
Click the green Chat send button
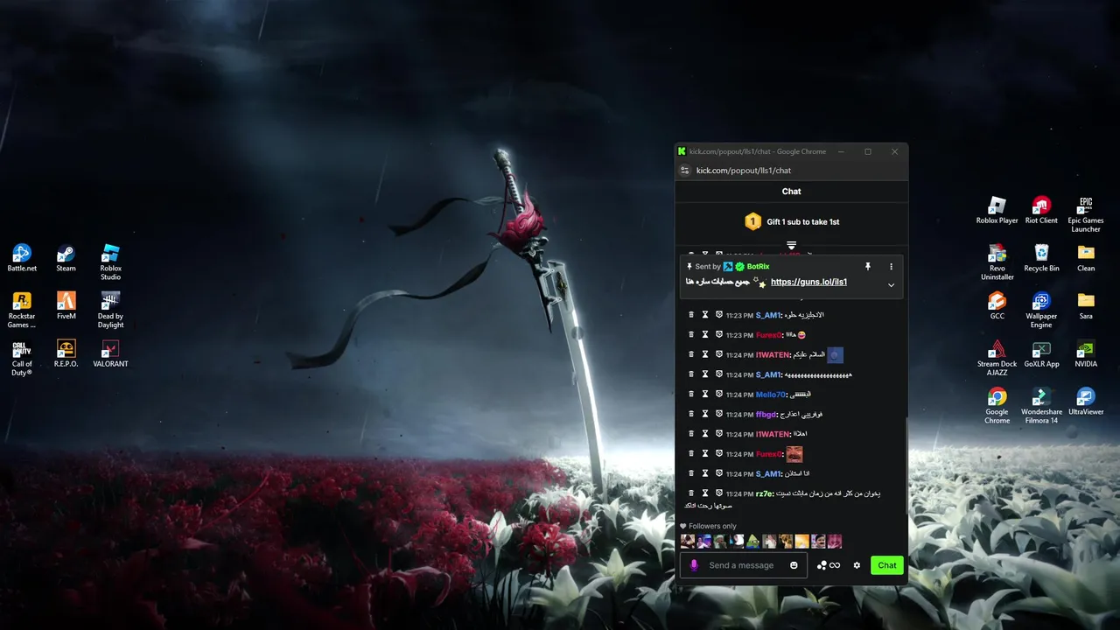coord(887,565)
